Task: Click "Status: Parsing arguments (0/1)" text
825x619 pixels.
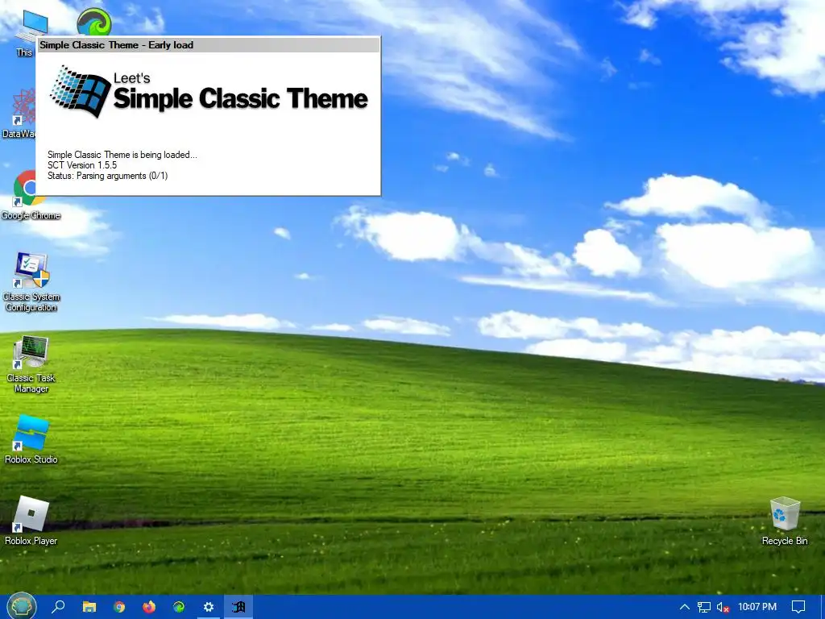Action: (x=107, y=176)
